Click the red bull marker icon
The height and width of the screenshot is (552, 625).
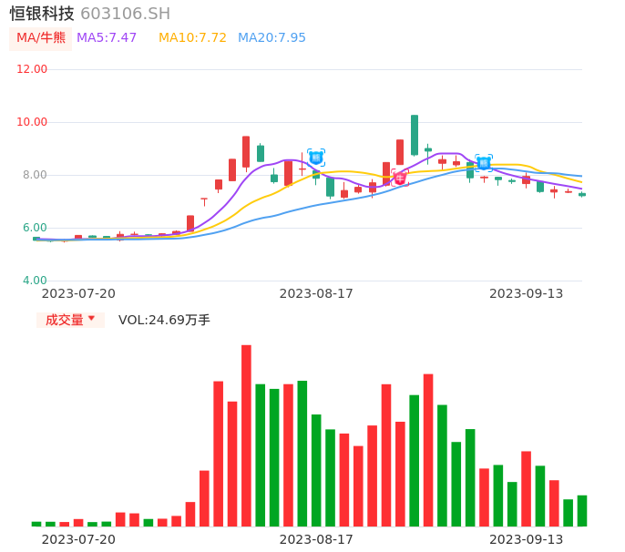tap(400, 178)
